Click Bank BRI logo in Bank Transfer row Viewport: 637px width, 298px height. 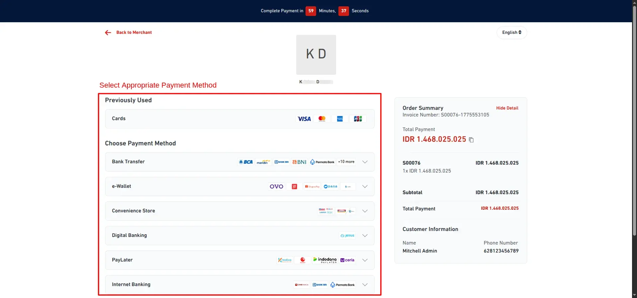[x=281, y=162]
